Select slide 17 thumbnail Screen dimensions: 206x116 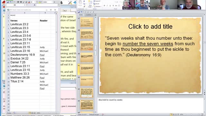tap(87, 22)
